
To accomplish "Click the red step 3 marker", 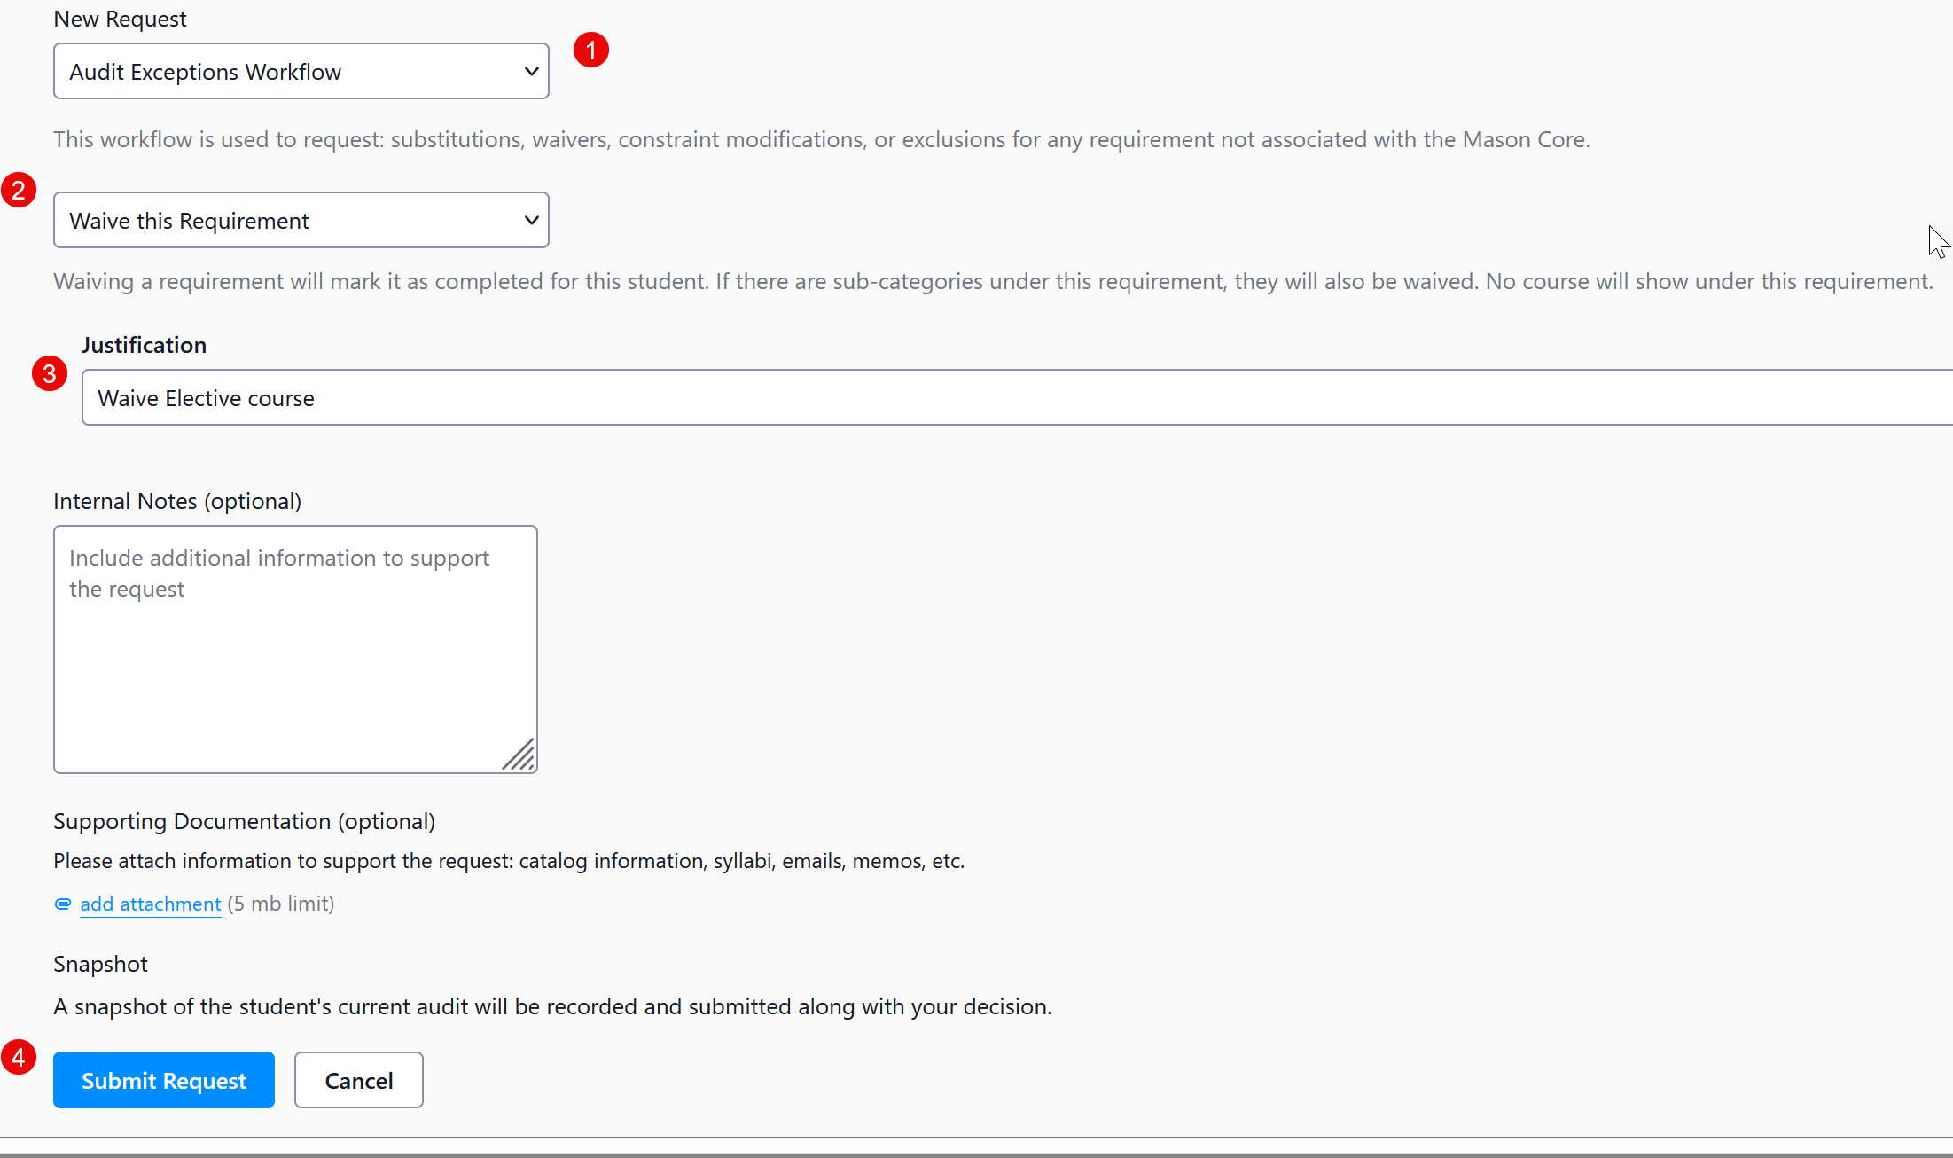I will (x=50, y=373).
